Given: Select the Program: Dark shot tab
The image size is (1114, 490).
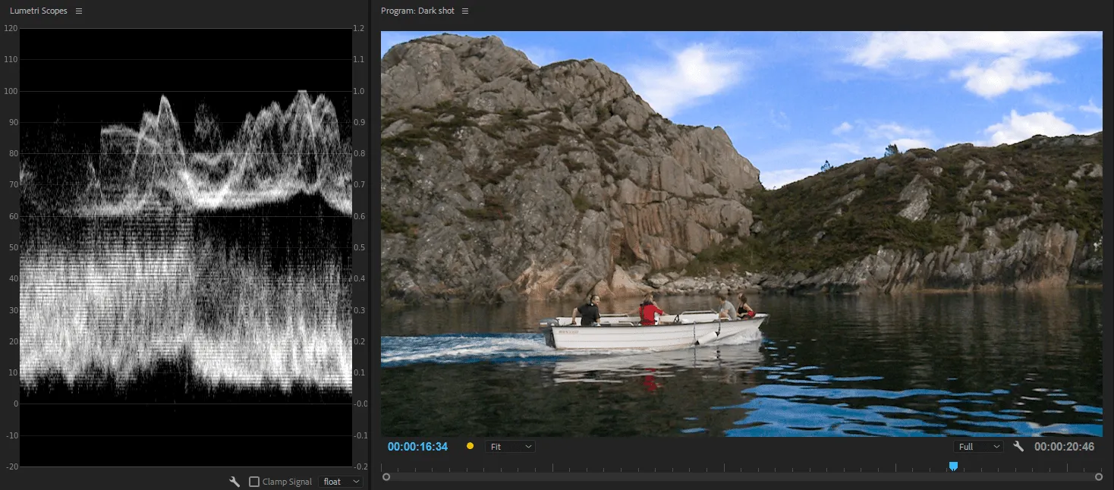Looking at the screenshot, I should [417, 11].
